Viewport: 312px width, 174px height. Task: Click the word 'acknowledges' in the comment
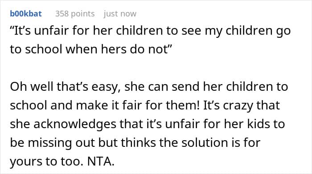point(75,125)
